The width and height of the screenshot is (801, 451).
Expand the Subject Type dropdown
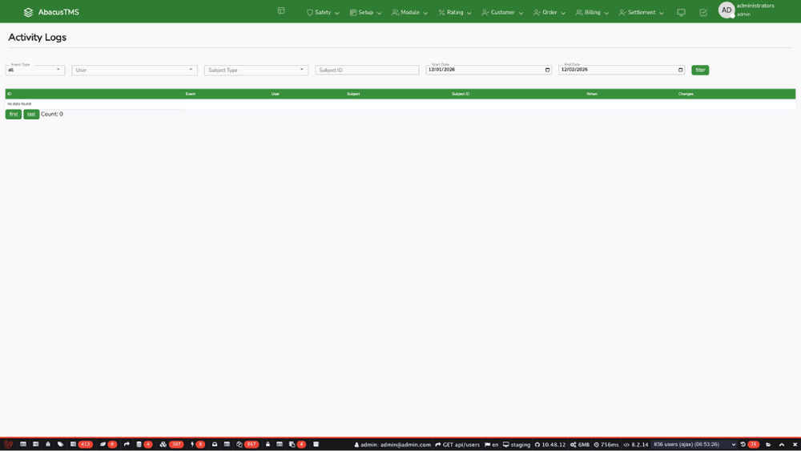point(256,70)
